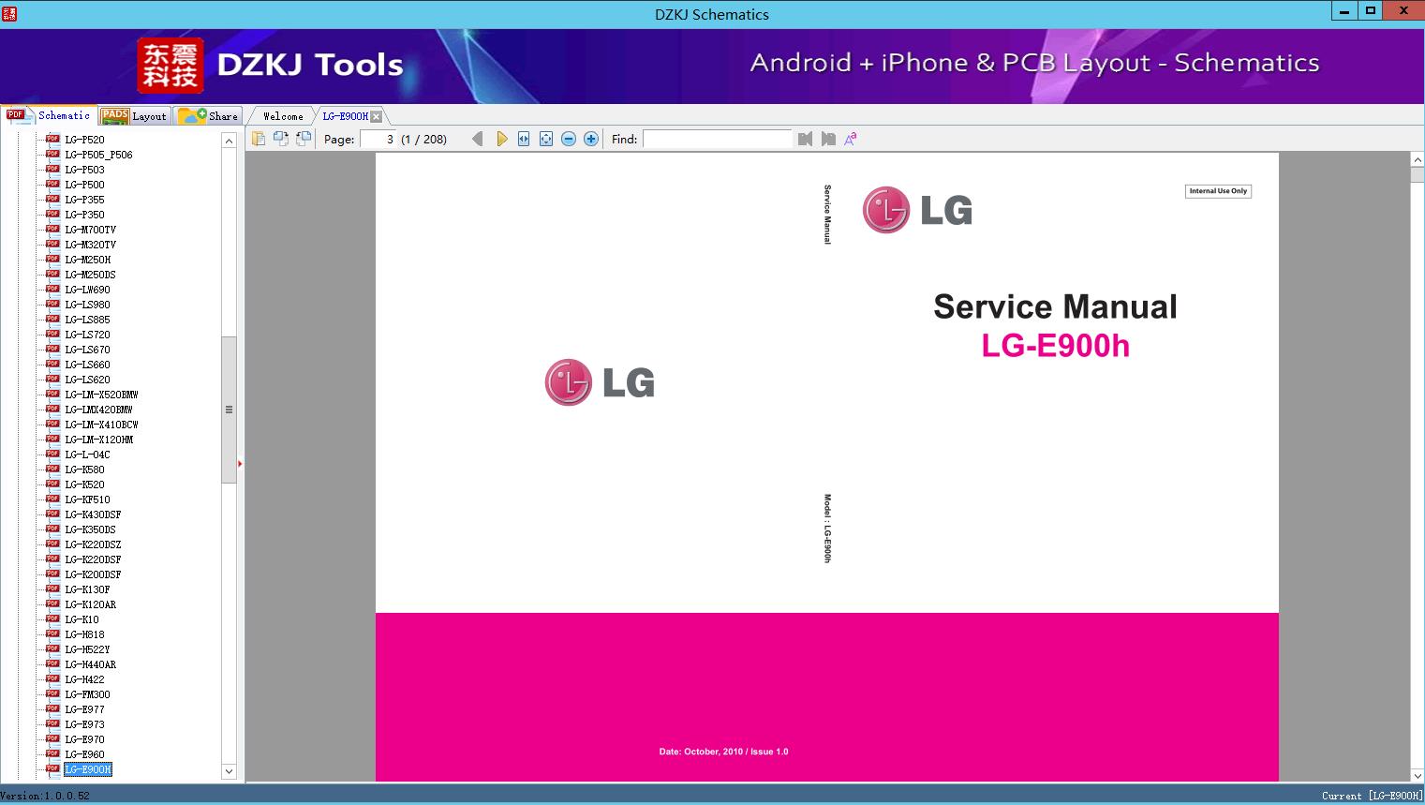Open LG-LS660 schematic

(87, 365)
